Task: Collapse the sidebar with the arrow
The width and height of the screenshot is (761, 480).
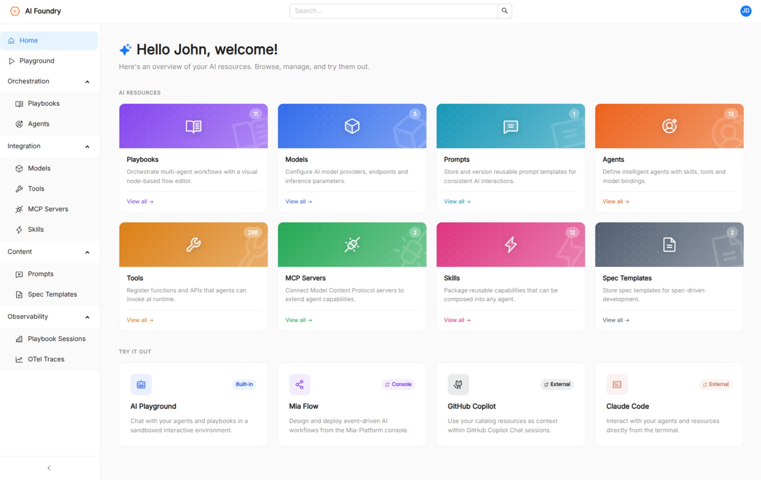Action: [x=49, y=468]
